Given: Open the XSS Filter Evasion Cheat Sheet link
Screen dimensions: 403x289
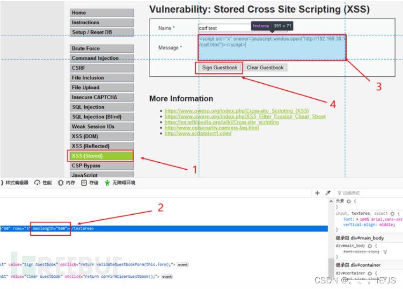Looking at the screenshot, I should click(x=245, y=116).
